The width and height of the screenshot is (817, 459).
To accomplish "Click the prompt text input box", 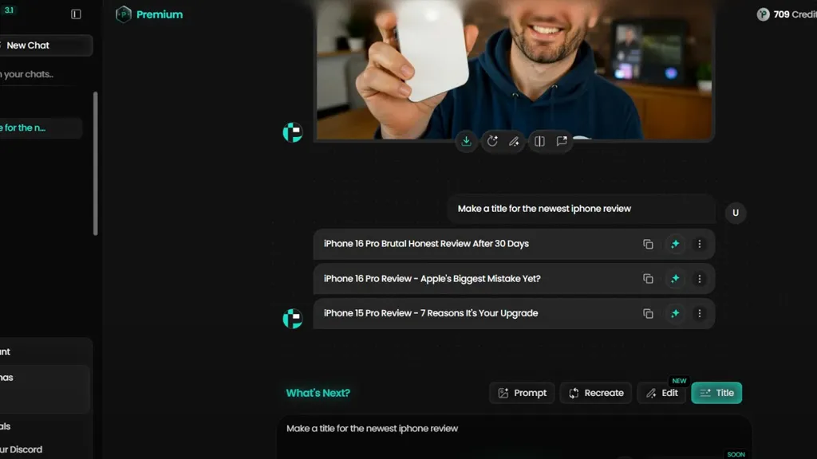I will [514, 437].
